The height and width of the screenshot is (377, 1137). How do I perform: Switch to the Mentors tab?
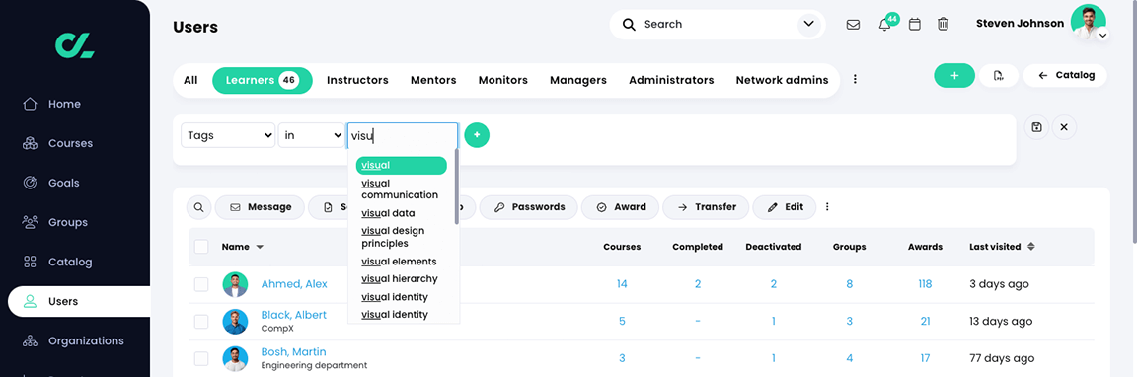(x=433, y=80)
